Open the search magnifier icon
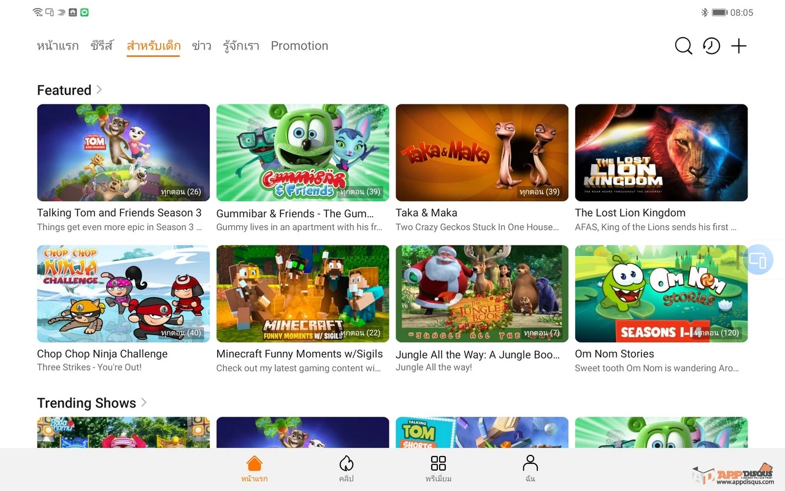This screenshot has height=491, width=785. click(683, 46)
